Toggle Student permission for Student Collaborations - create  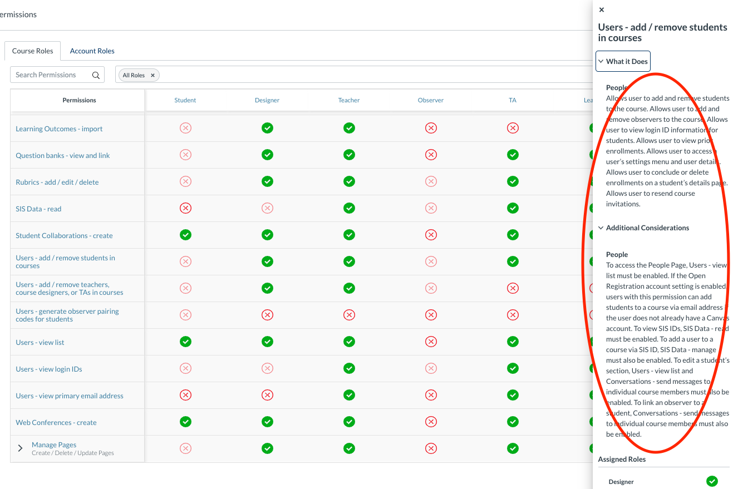[185, 235]
